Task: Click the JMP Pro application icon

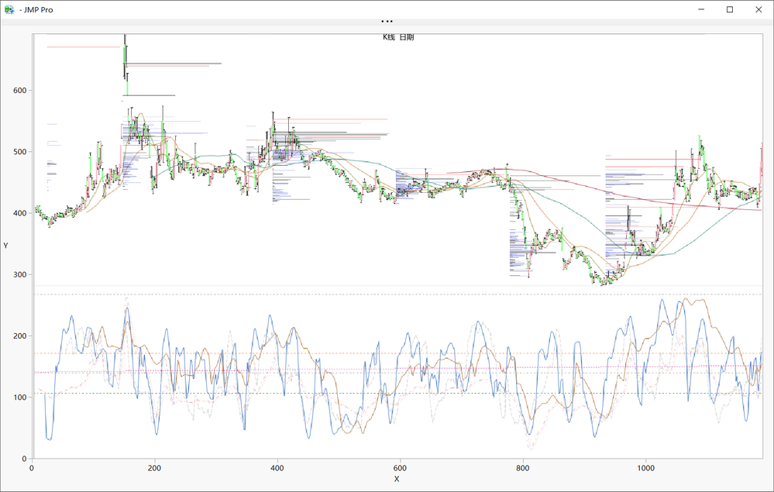Action: tap(9, 9)
